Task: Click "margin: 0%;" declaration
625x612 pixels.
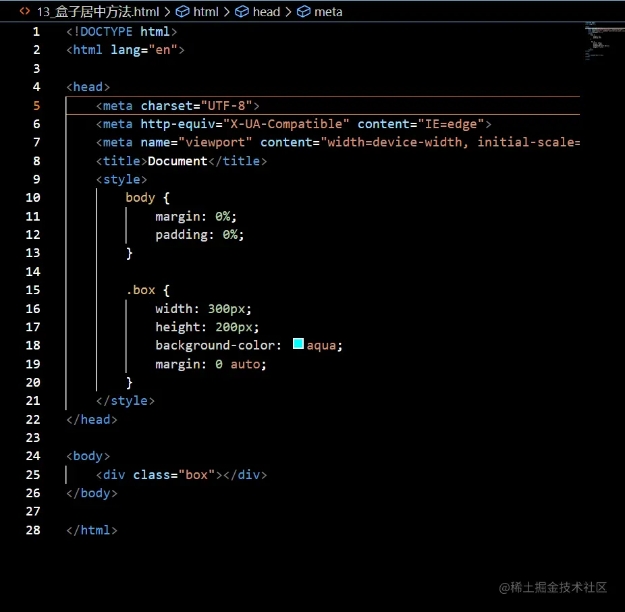Action: [196, 217]
